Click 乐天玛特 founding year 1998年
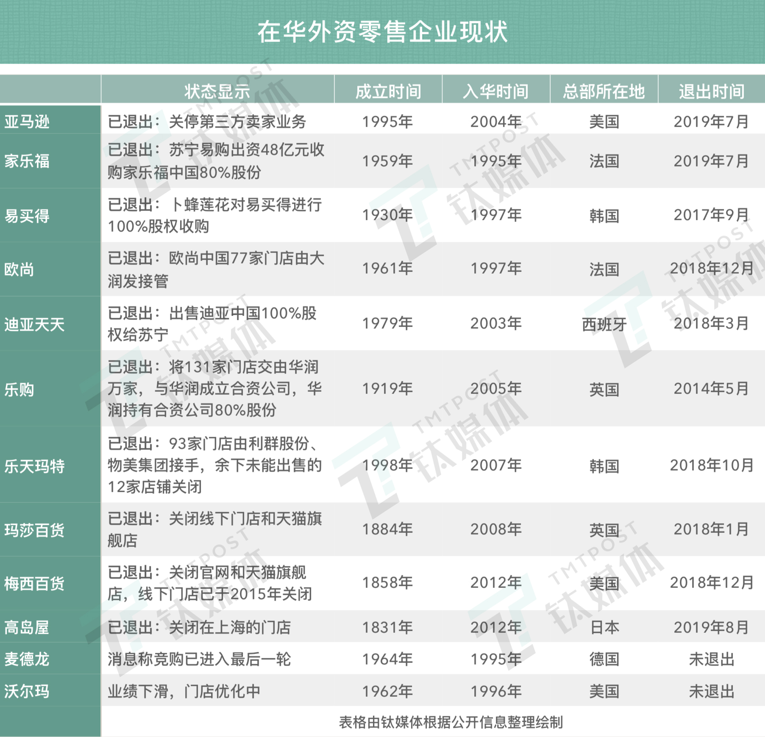Image resolution: width=765 pixels, height=737 pixels. (x=387, y=465)
